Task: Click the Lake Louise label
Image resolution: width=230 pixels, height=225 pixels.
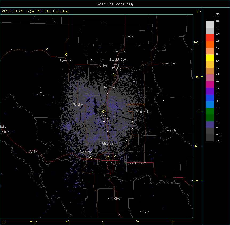Action: [x=4, y=129]
